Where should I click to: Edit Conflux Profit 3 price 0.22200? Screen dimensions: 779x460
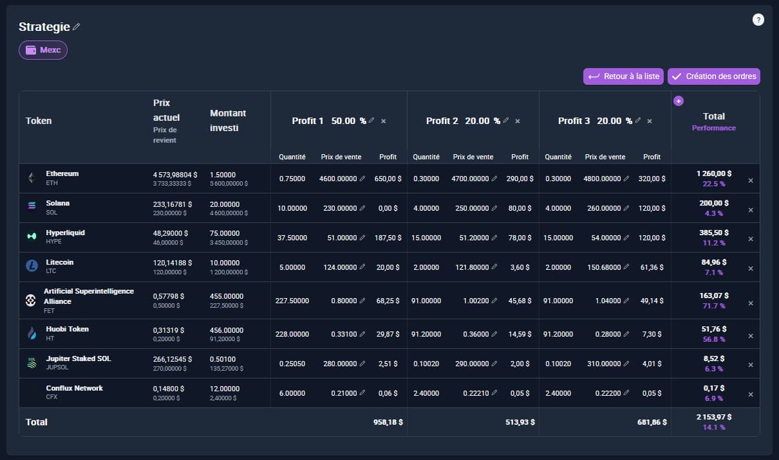tap(626, 393)
